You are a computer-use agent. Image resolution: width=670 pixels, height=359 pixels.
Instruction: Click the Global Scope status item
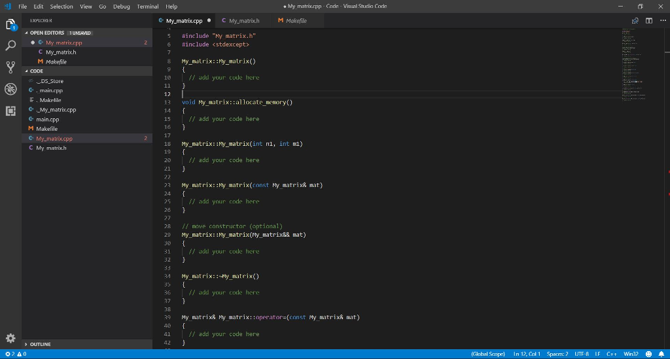click(x=488, y=354)
